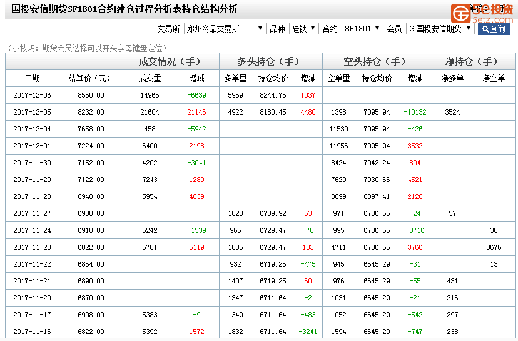Click short position value 11530
This screenshot has height=341, width=518.
[338, 129]
